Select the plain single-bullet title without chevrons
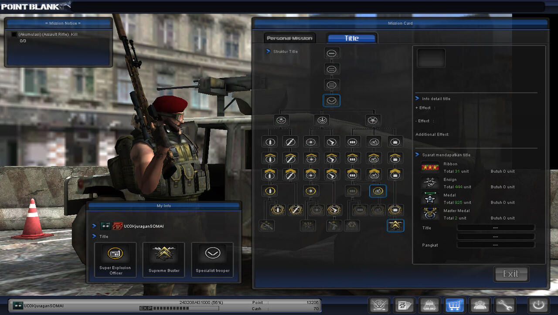Image resolution: width=558 pixels, height=315 pixels. click(269, 142)
